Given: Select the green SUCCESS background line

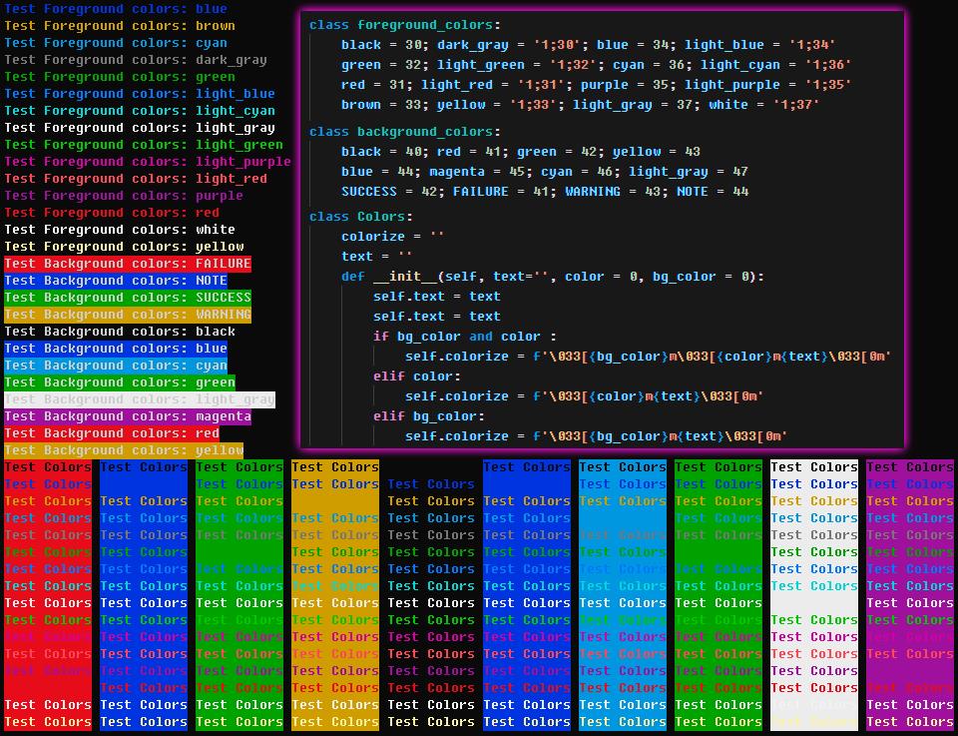Looking at the screenshot, I should 128,298.
